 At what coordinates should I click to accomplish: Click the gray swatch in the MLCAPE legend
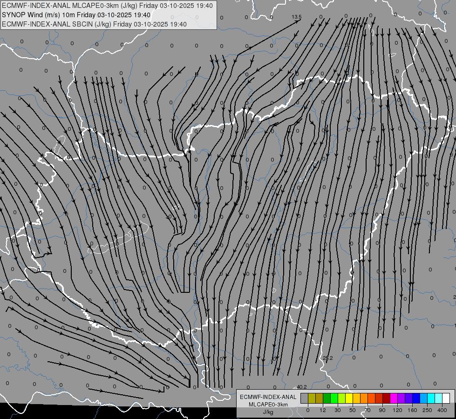[305, 398]
